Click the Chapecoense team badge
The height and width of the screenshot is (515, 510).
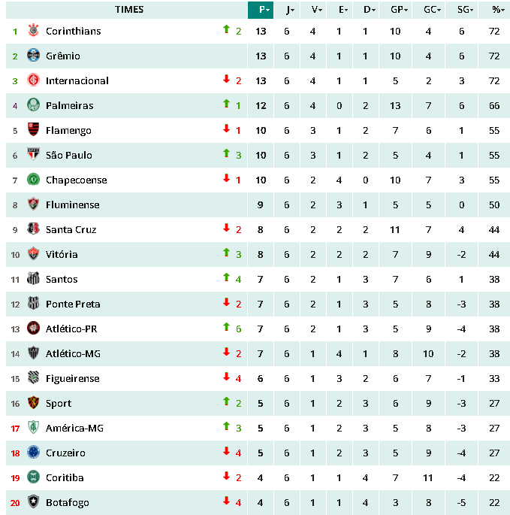pos(33,180)
